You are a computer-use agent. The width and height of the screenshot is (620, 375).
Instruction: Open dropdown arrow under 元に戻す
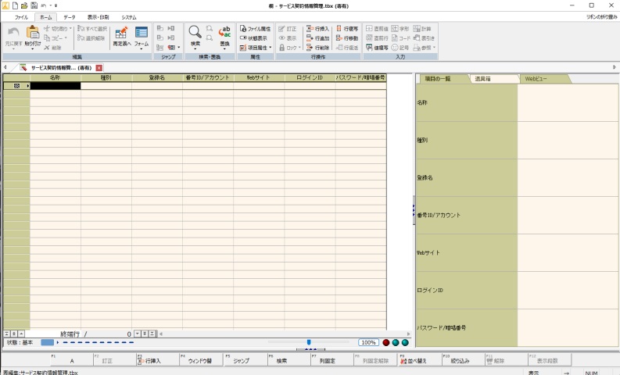pos(13,49)
